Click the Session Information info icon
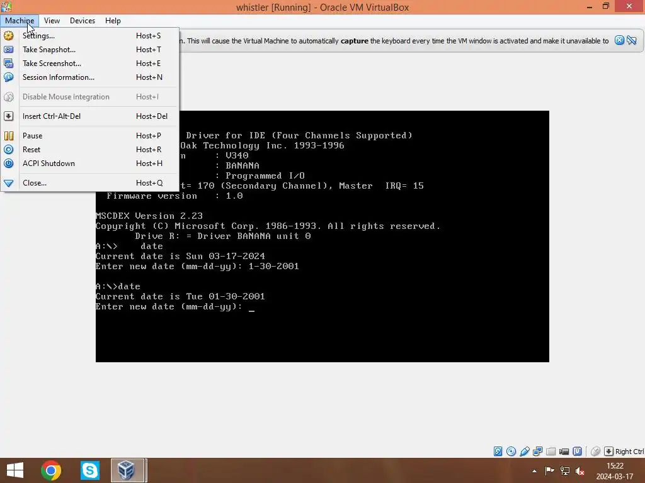 9,77
